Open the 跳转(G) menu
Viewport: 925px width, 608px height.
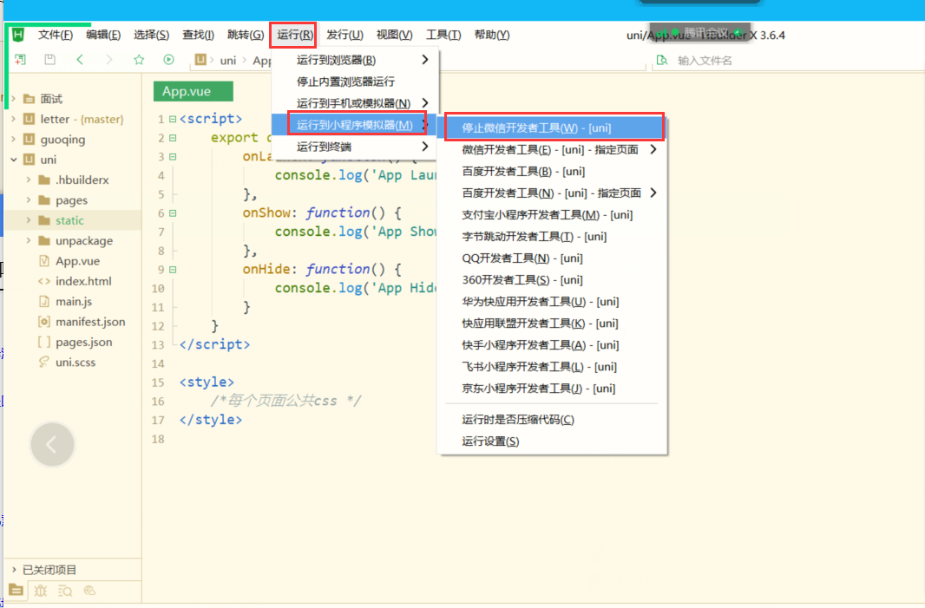[246, 35]
